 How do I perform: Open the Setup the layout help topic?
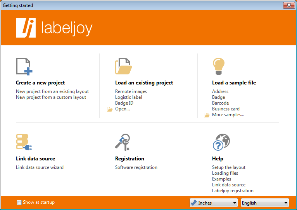pyautogui.click(x=229, y=167)
